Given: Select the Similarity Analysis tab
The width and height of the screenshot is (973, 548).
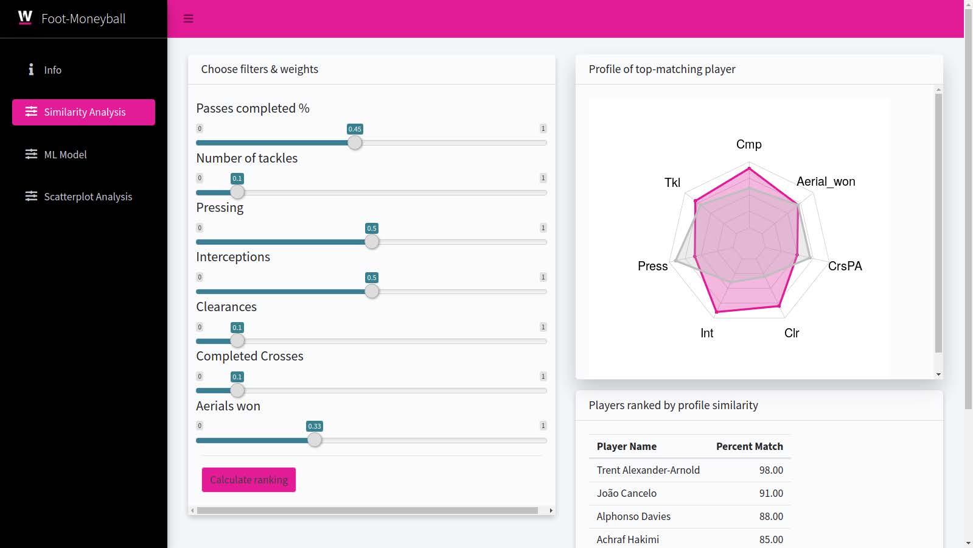Looking at the screenshot, I should (83, 112).
